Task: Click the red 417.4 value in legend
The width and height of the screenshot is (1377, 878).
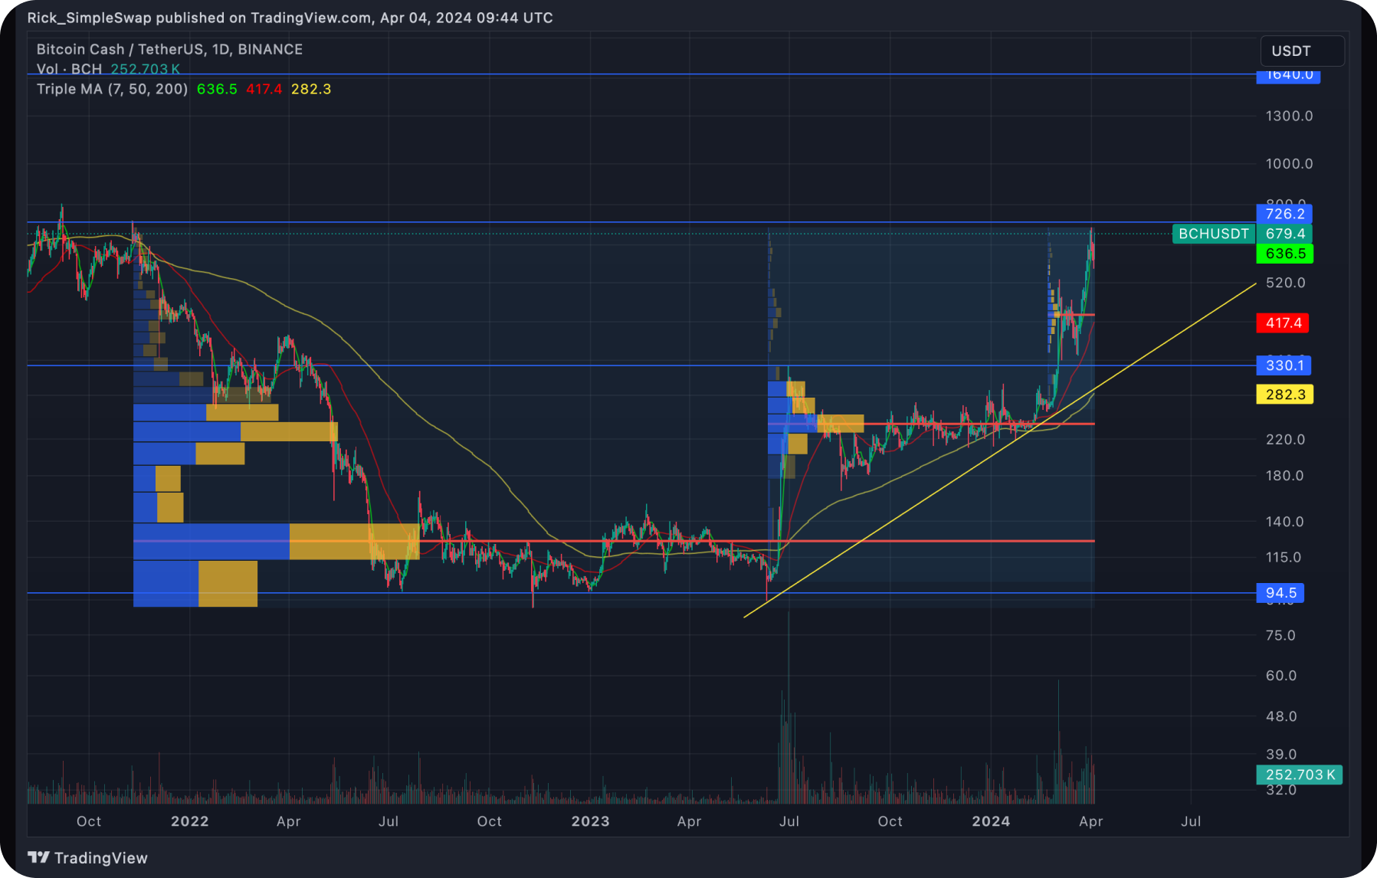Action: coord(264,89)
